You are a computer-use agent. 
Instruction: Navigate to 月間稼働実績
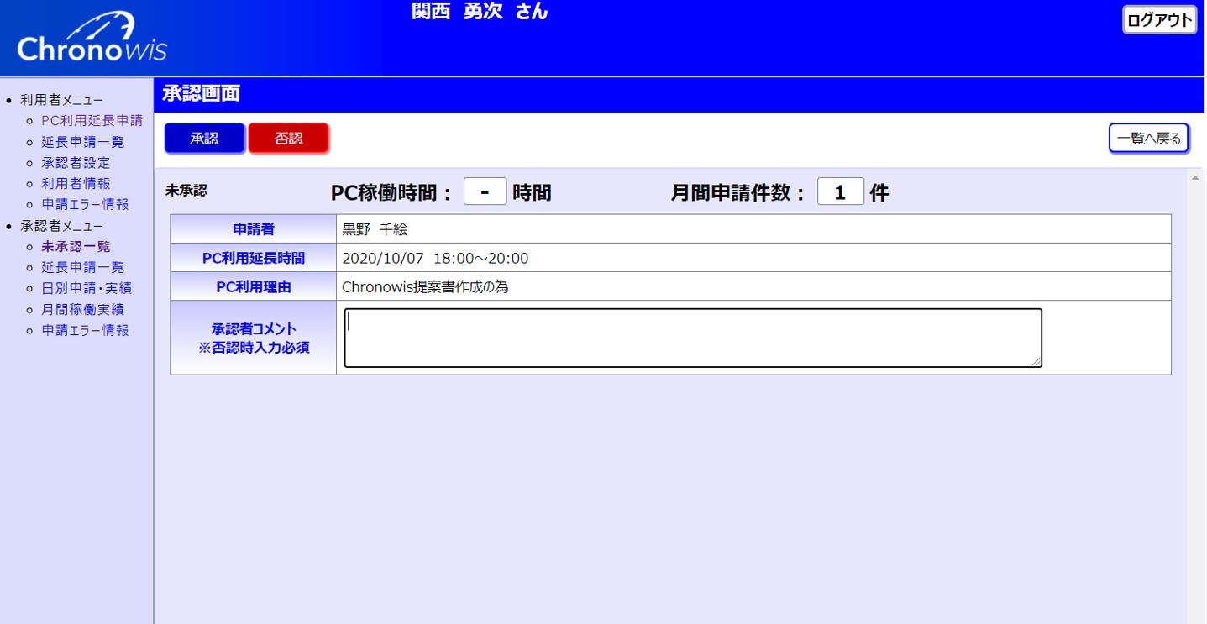coord(82,309)
